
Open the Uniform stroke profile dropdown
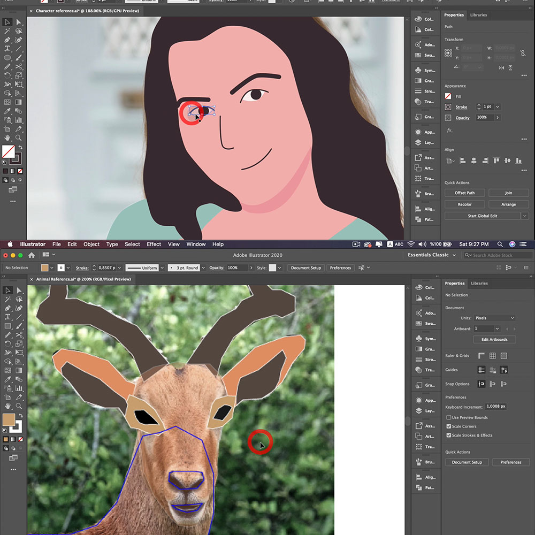tap(144, 268)
